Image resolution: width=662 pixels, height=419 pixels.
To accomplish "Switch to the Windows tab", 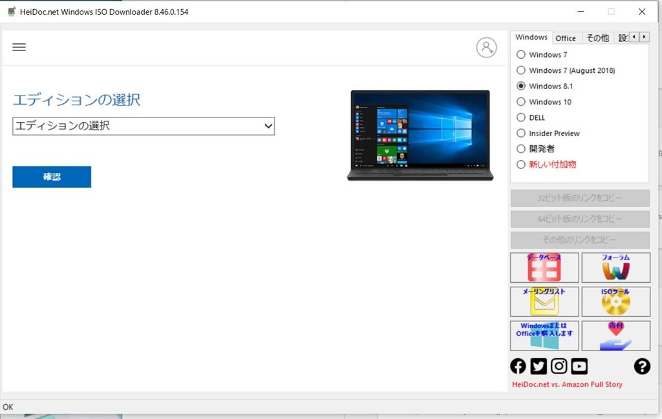I will [531, 37].
